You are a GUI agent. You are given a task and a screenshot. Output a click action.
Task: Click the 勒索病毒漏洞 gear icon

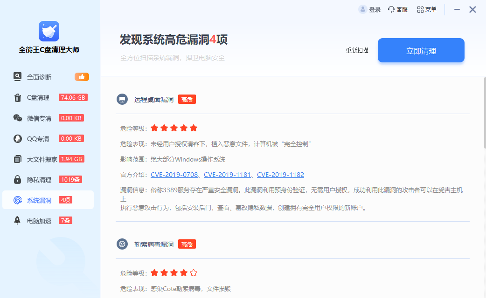(122, 244)
